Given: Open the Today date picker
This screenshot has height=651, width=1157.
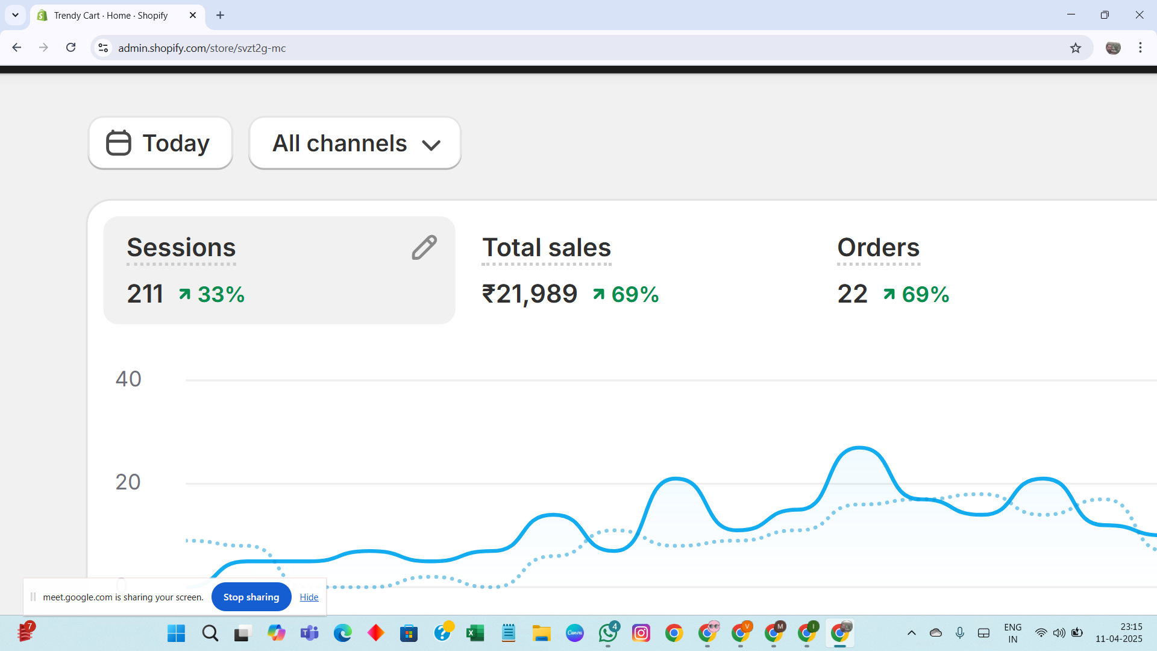Looking at the screenshot, I should pyautogui.click(x=160, y=143).
